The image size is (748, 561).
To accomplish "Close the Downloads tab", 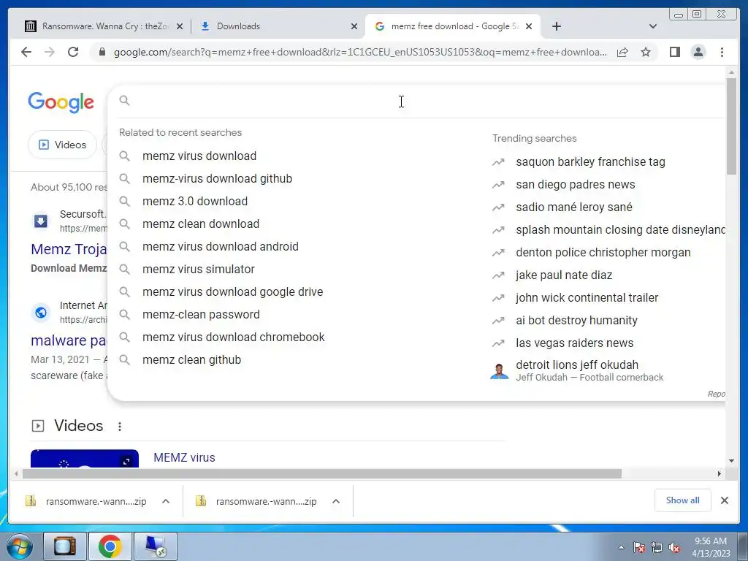I will point(354,26).
